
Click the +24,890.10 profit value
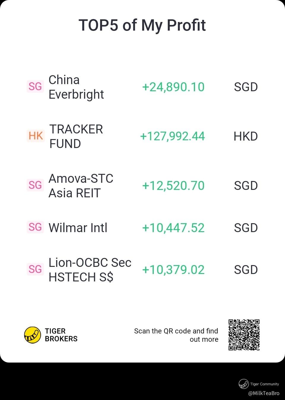[173, 87]
